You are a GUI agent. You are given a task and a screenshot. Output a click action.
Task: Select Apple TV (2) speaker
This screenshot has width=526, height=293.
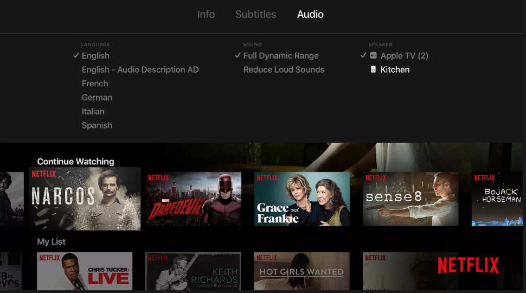click(404, 56)
